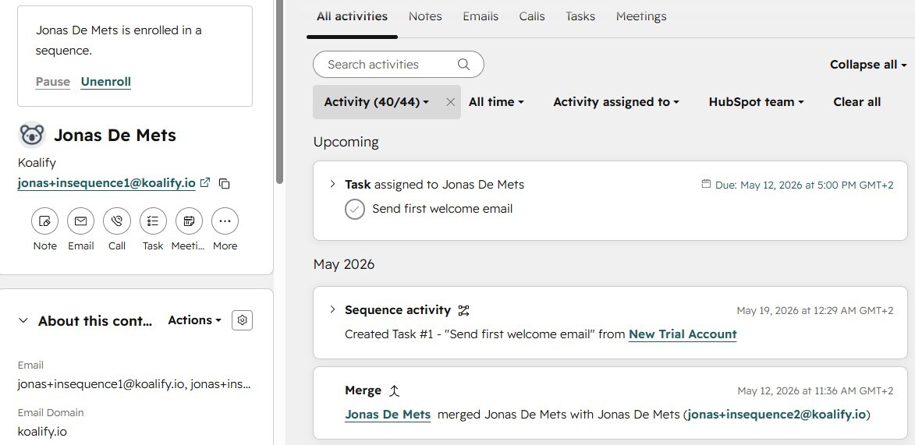Open email external link icon
Image resolution: width=915 pixels, height=445 pixels.
click(205, 182)
